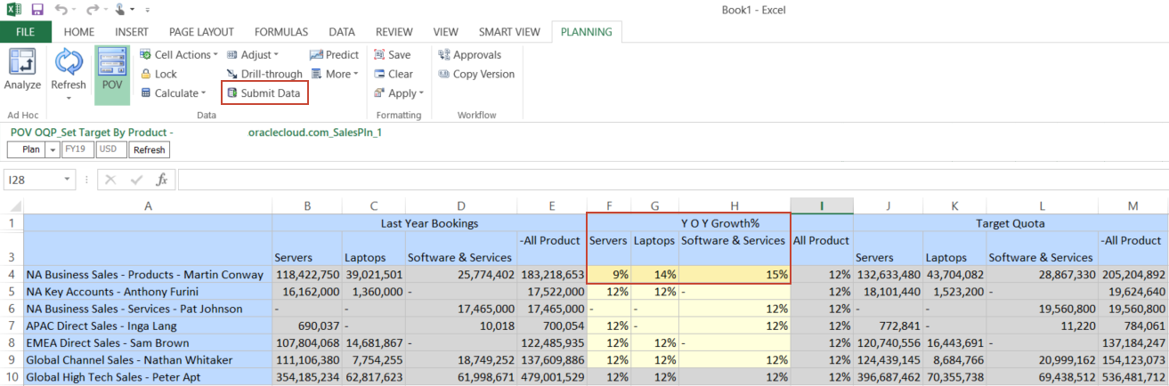Viewport: 1169px width, 386px height.
Task: Select Martin Conway's Laptops growth cell 14%
Action: click(655, 275)
